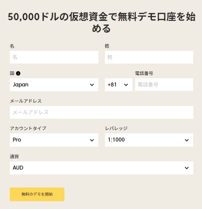Click the メールアドレス field label
Viewport: 202px width, 209px height.
coord(26,101)
